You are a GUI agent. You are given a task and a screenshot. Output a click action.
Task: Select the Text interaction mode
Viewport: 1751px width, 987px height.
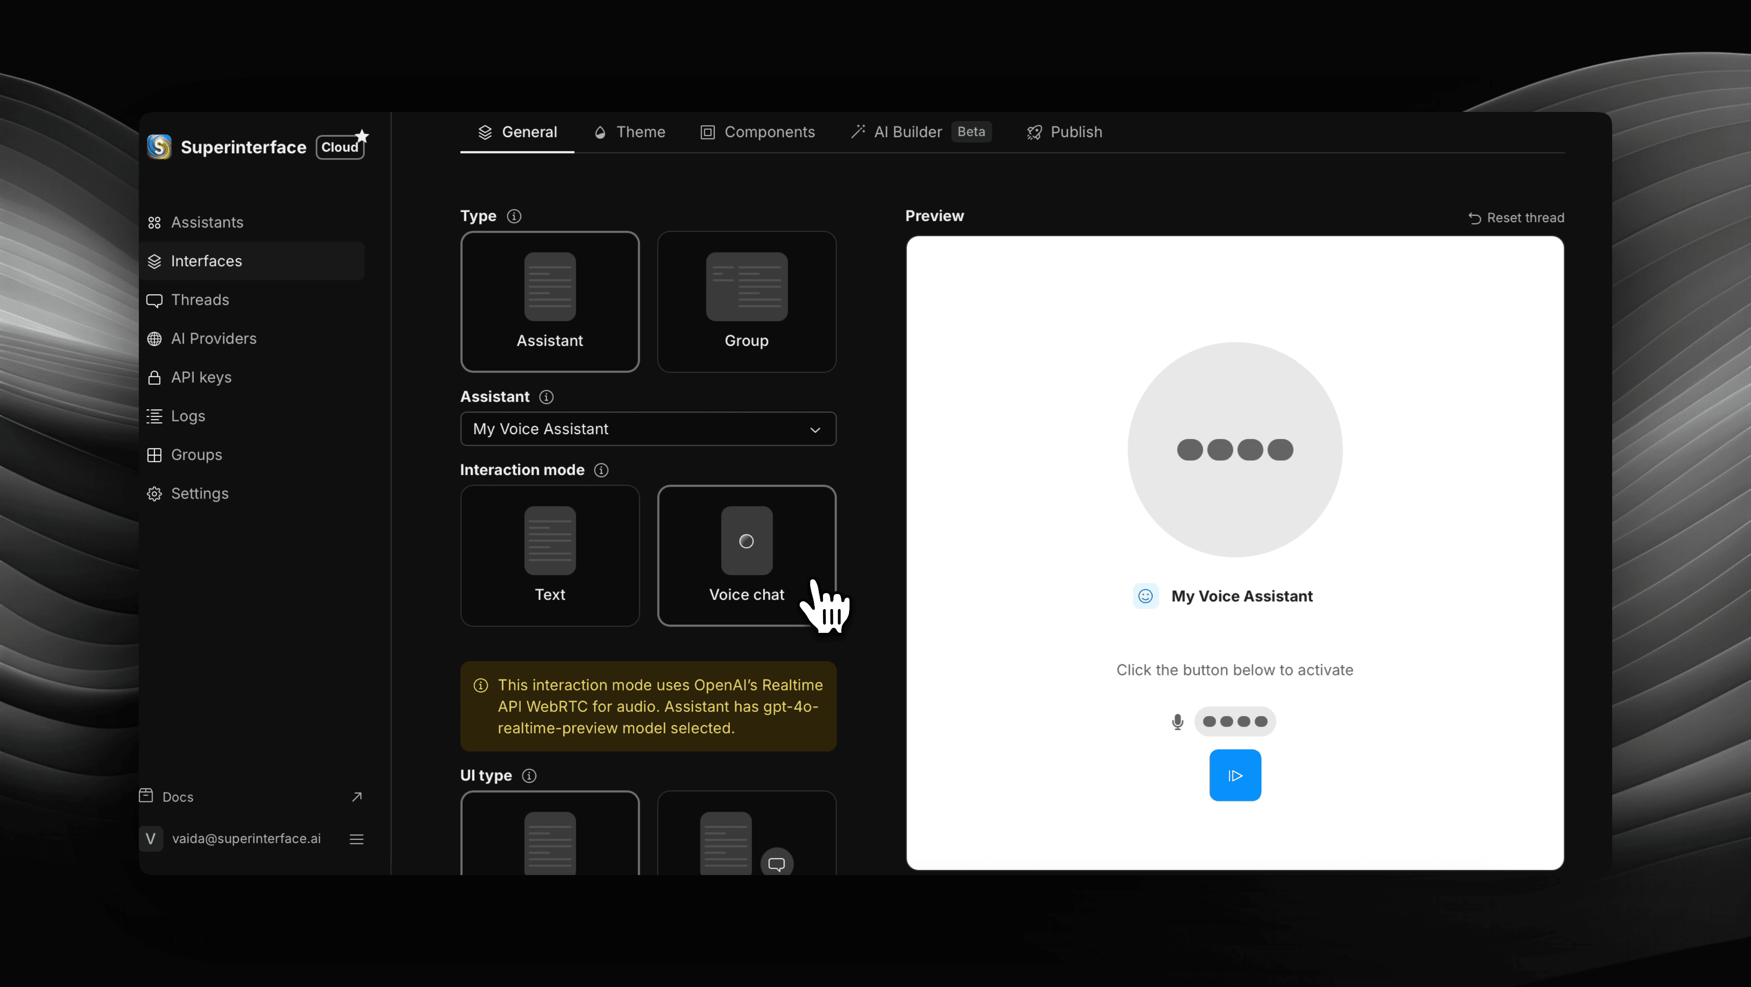[x=549, y=555]
